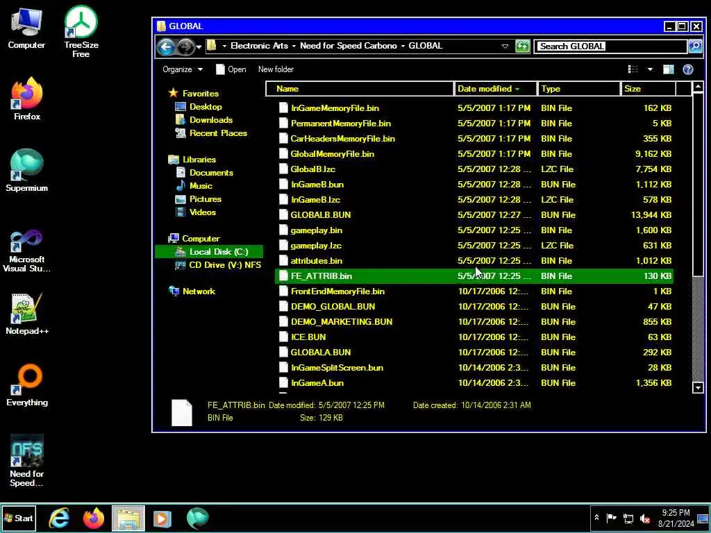The width and height of the screenshot is (711, 533).
Task: Select File Explorer taskbar button
Action: pyautogui.click(x=128, y=518)
